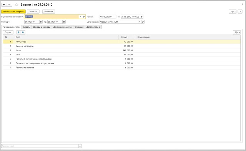Move row down with blue arrow

tap(23, 32)
